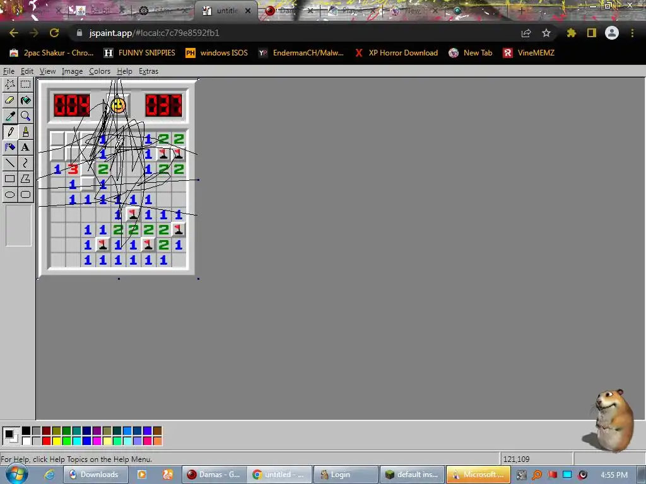Choose the Ellipse tool
Screen dimensions: 646x484
click(10, 195)
